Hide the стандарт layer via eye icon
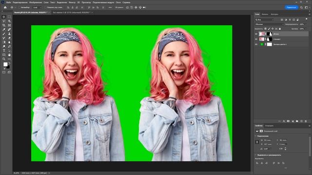The height and width of the screenshot is (175, 312). click(x=256, y=39)
